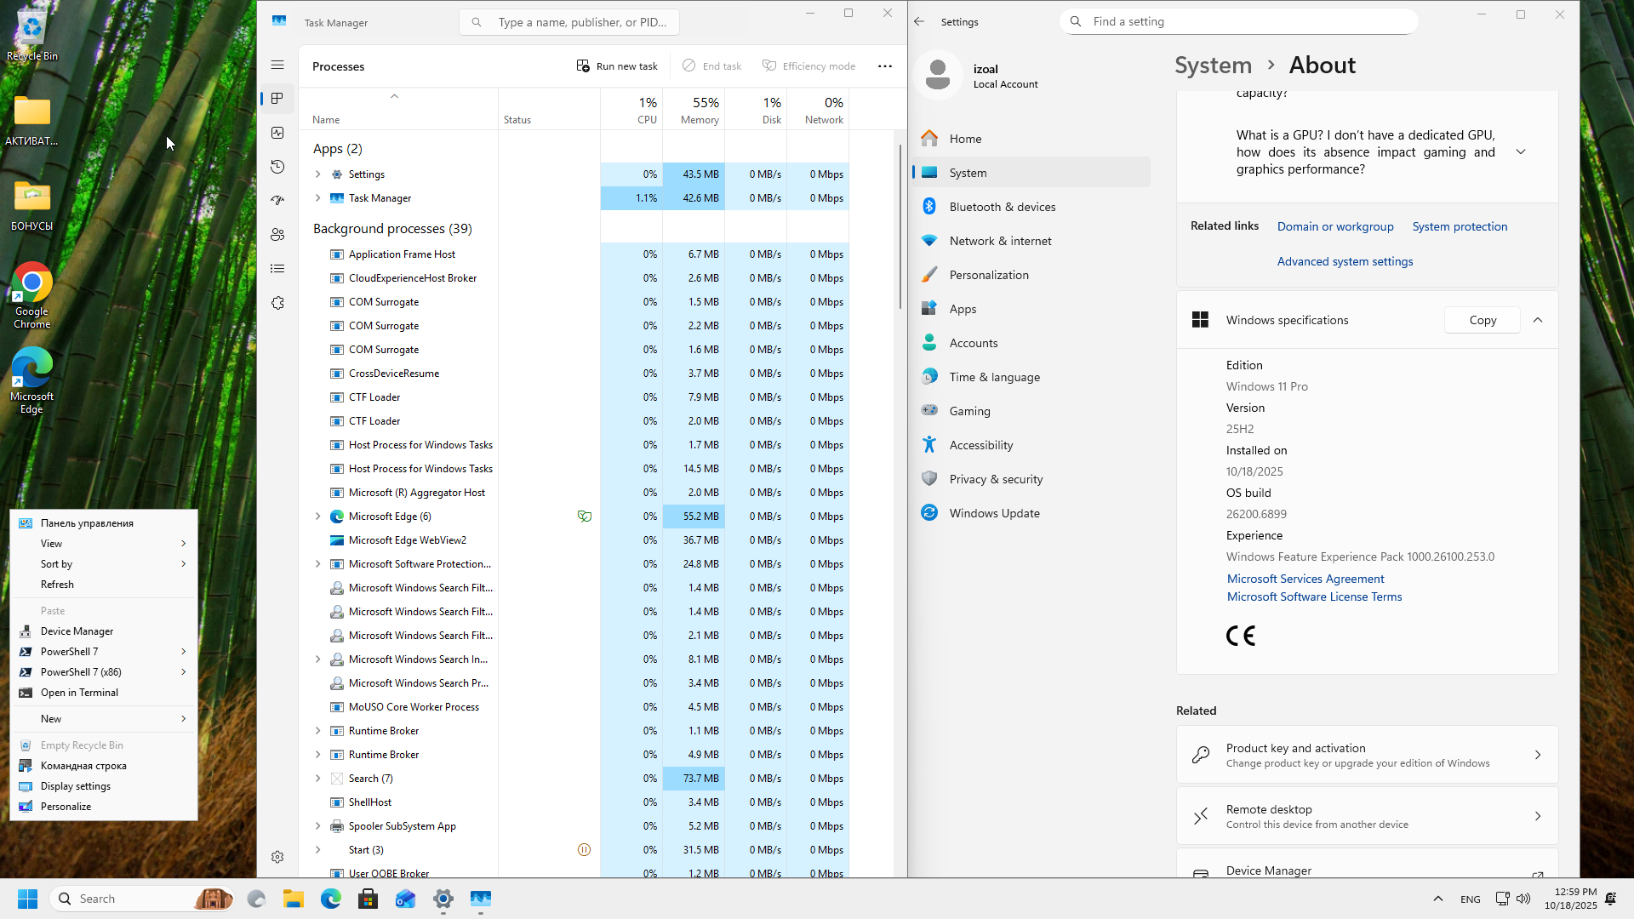Select Device Manager in context menu
1634x919 pixels.
tap(77, 631)
